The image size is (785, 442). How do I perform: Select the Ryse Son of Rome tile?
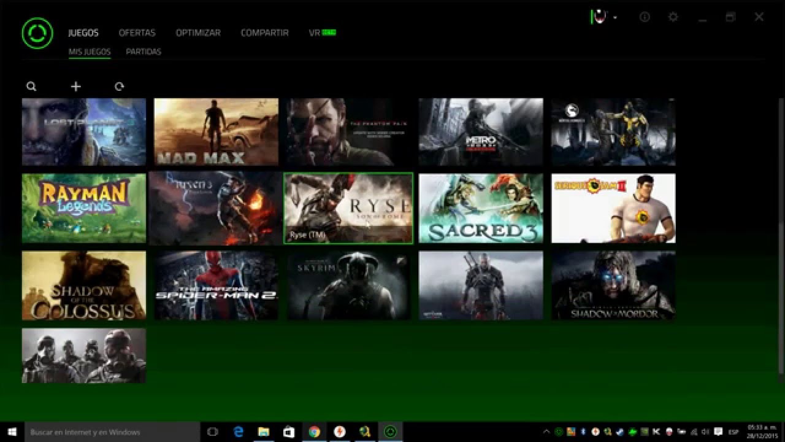348,208
